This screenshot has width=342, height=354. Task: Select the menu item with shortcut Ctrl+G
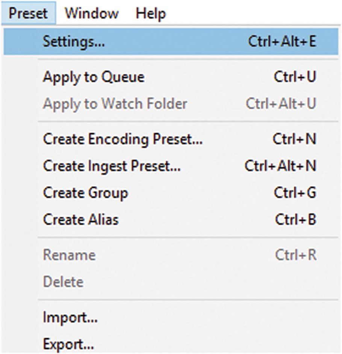click(85, 193)
